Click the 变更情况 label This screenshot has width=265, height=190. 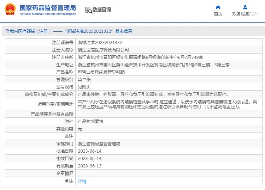coord(65,173)
